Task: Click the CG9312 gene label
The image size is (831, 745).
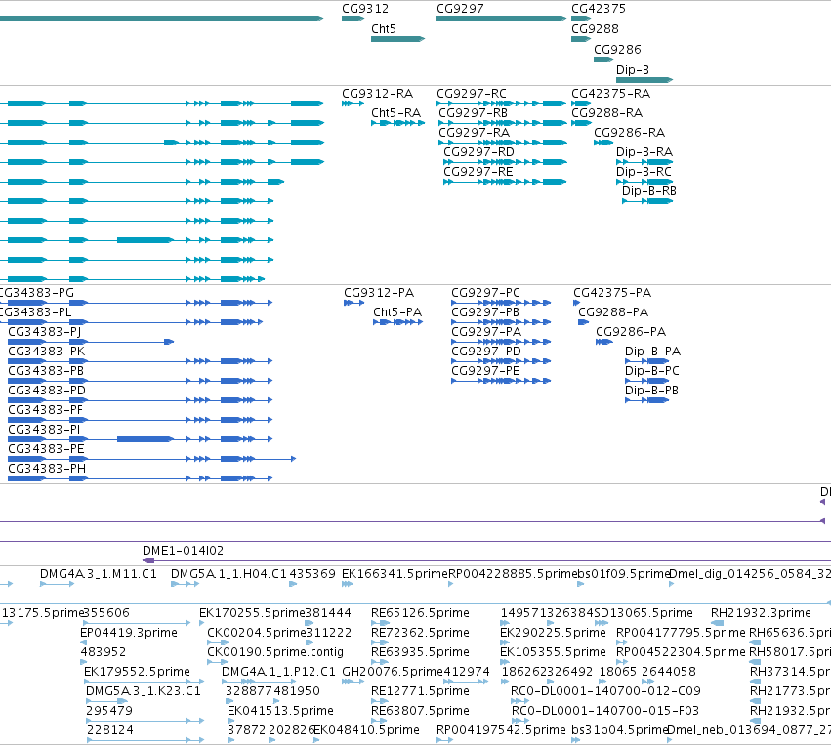Action: (x=365, y=9)
